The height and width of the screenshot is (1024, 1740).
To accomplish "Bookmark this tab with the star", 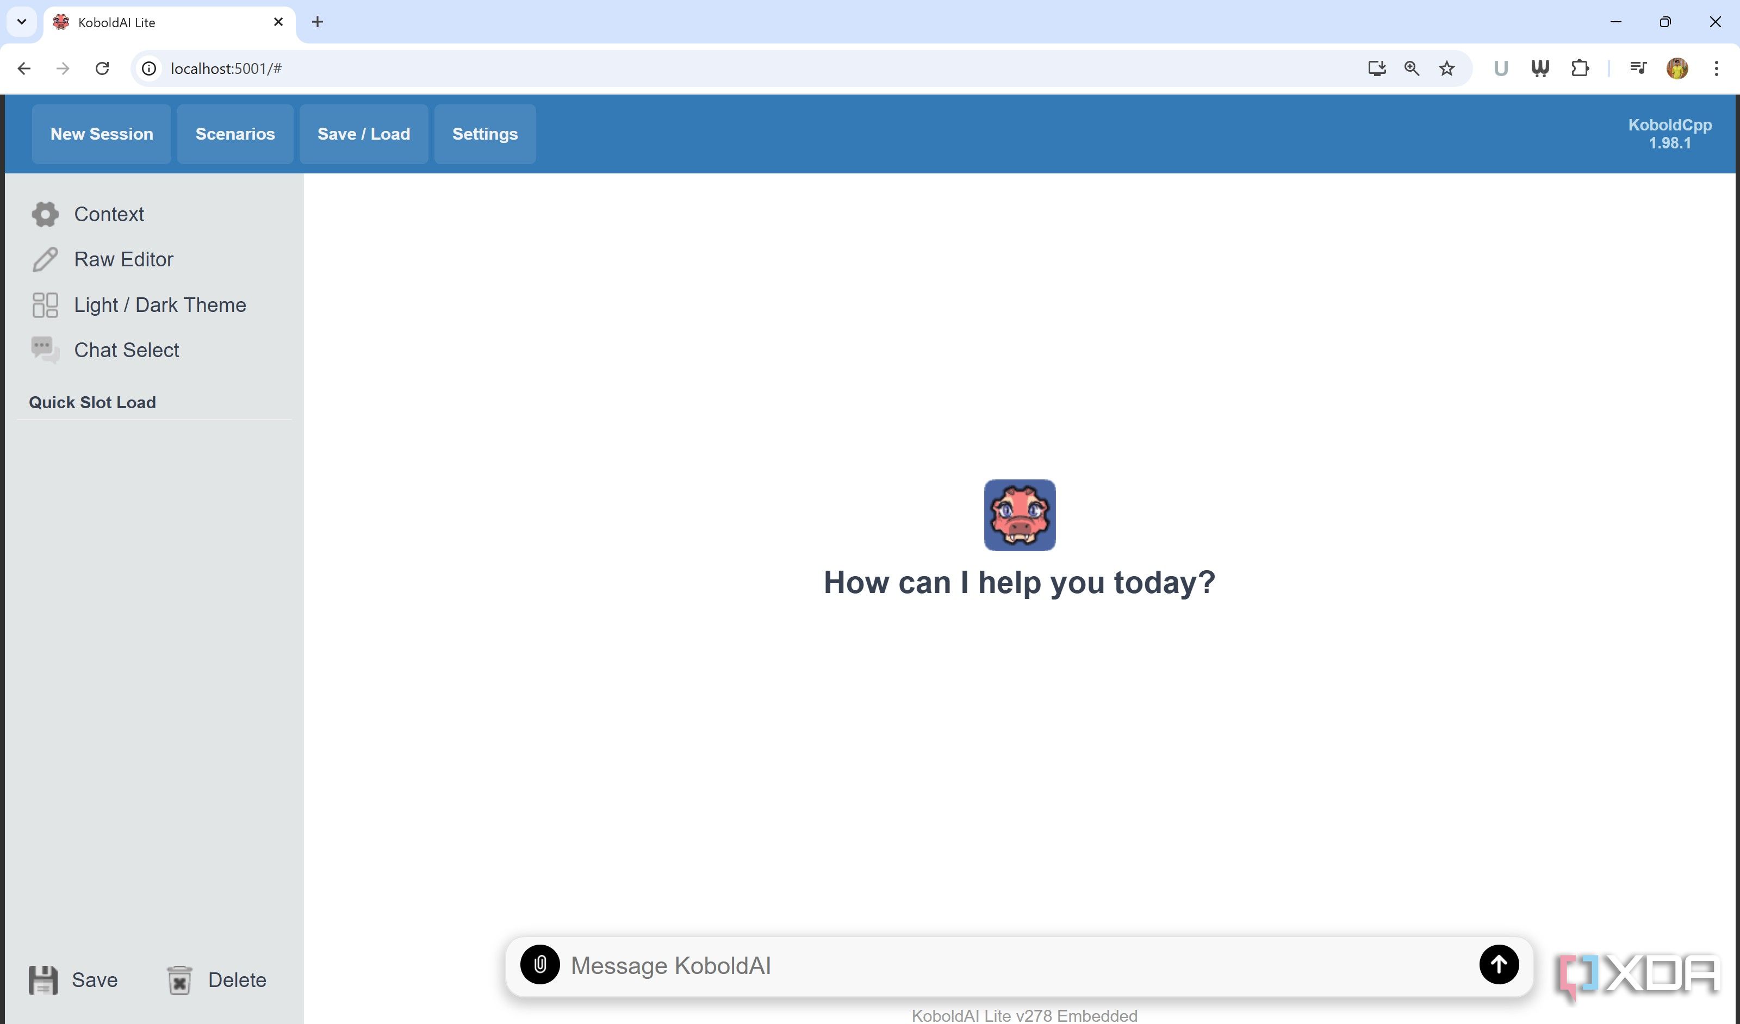I will point(1447,68).
